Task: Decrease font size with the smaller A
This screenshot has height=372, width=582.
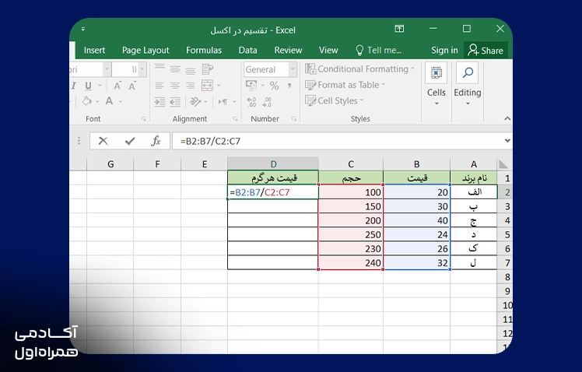Action: tap(132, 86)
